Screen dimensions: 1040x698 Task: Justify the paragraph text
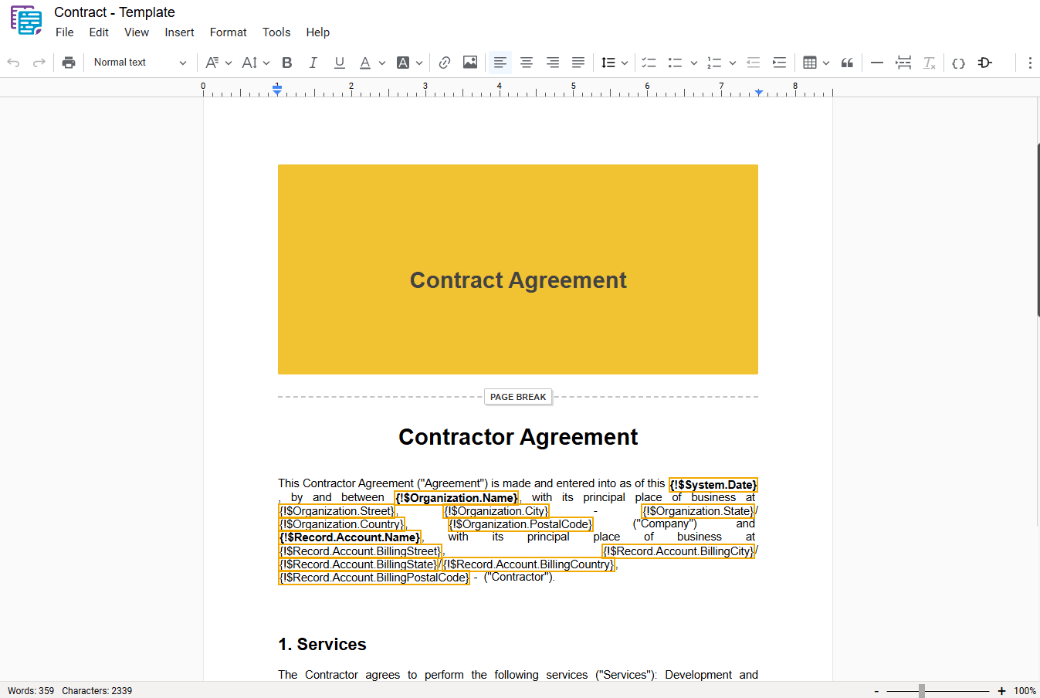click(x=578, y=63)
